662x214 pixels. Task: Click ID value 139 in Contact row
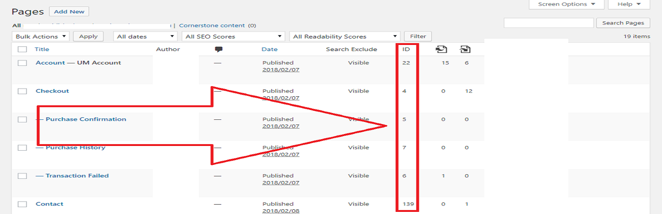tap(408, 204)
